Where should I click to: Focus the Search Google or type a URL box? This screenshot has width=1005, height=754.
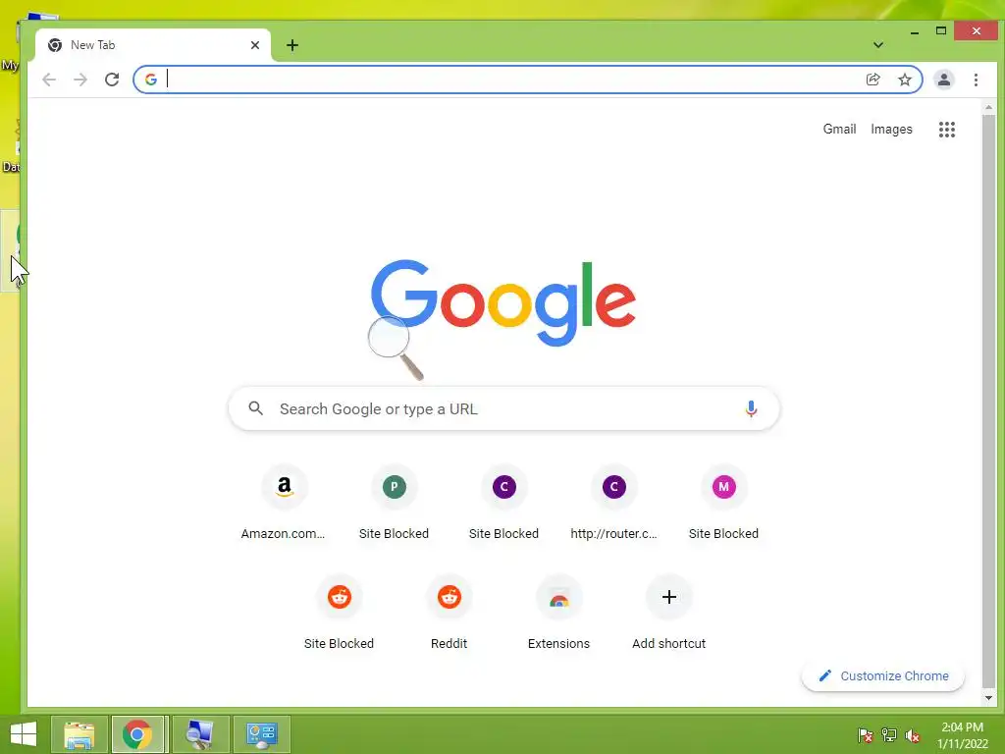tap(503, 408)
